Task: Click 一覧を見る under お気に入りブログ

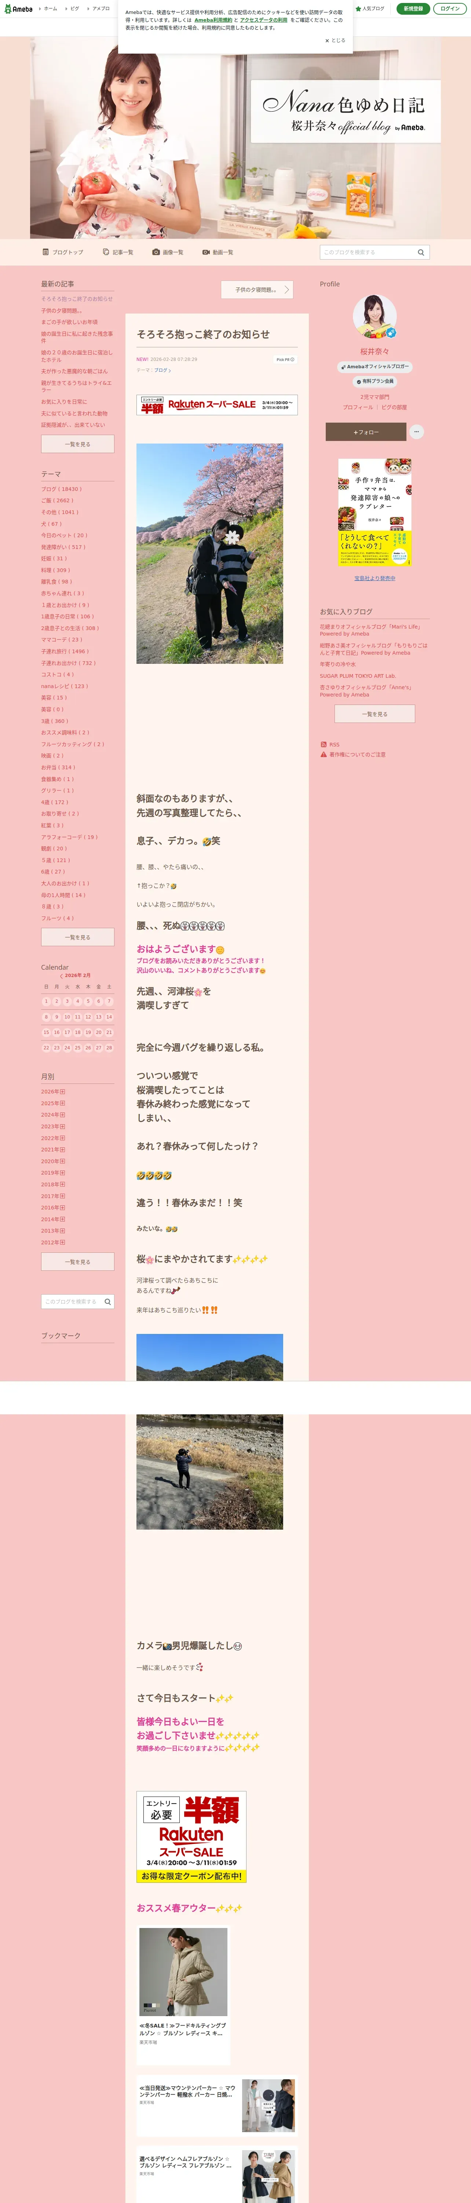Action: [375, 714]
